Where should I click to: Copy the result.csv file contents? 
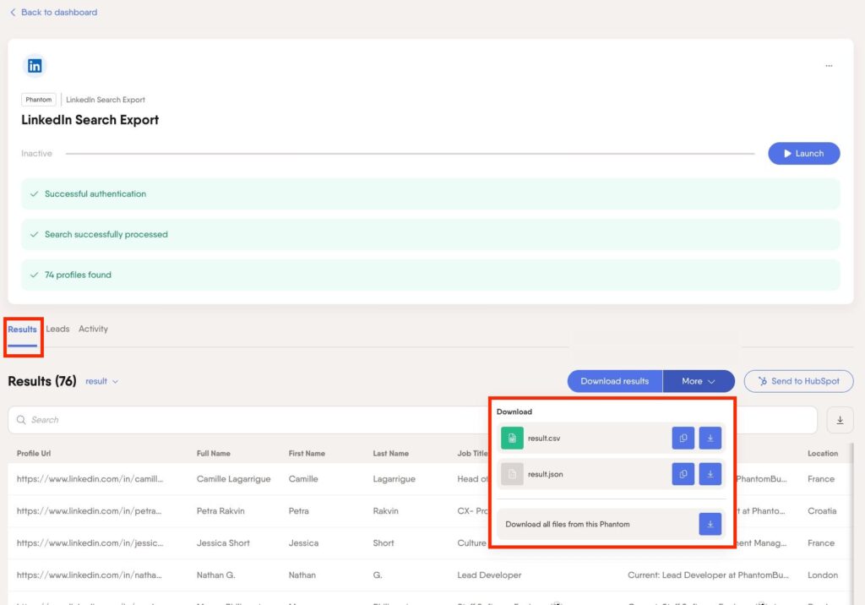pos(683,438)
